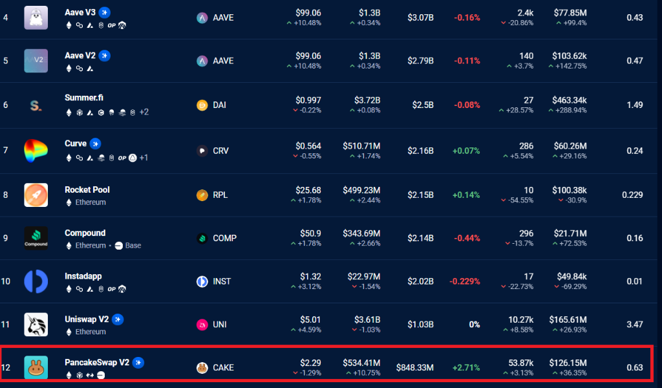Screen dimensions: 662x388
Task: Open the Summer.fi logo icon
Action: [36, 105]
